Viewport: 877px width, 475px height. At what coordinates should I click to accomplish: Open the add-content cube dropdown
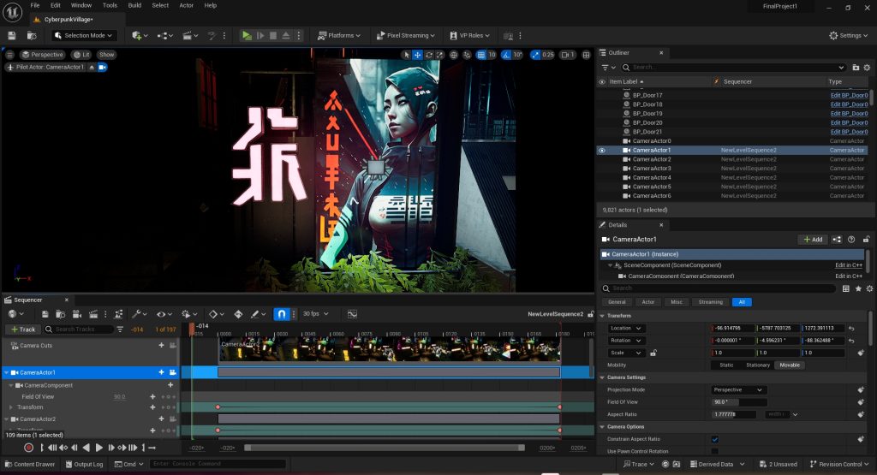(x=140, y=35)
